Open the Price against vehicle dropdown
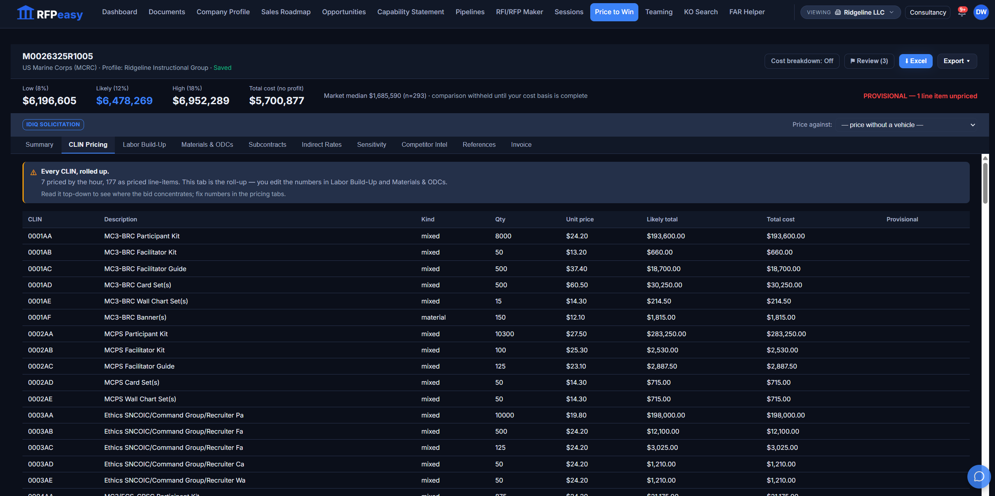995x496 pixels. 907,125
